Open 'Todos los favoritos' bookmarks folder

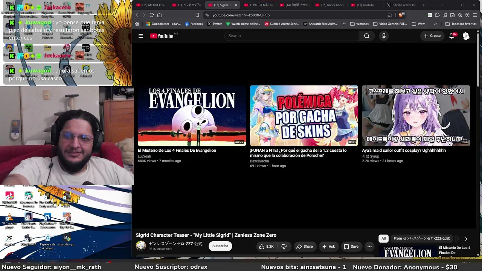point(461,24)
